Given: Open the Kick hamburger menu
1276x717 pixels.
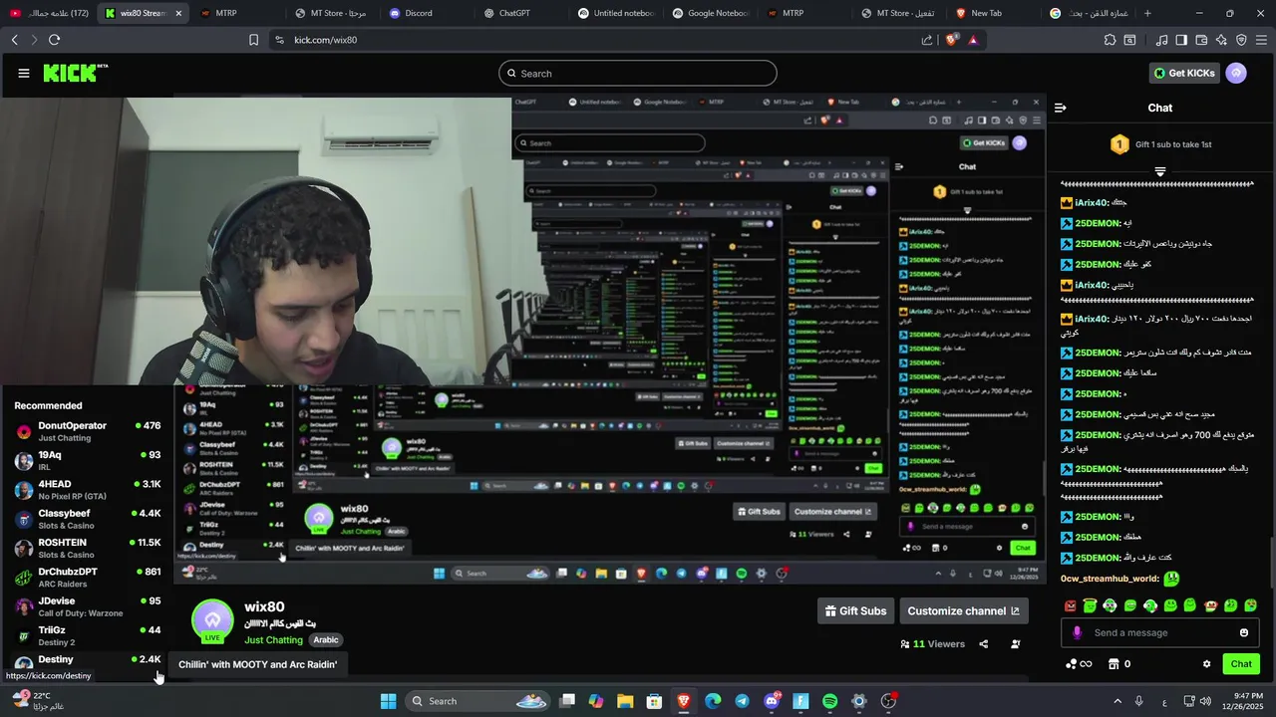Looking at the screenshot, I should click(24, 73).
